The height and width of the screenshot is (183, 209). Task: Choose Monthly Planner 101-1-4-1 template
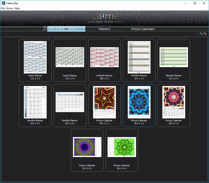(70, 105)
